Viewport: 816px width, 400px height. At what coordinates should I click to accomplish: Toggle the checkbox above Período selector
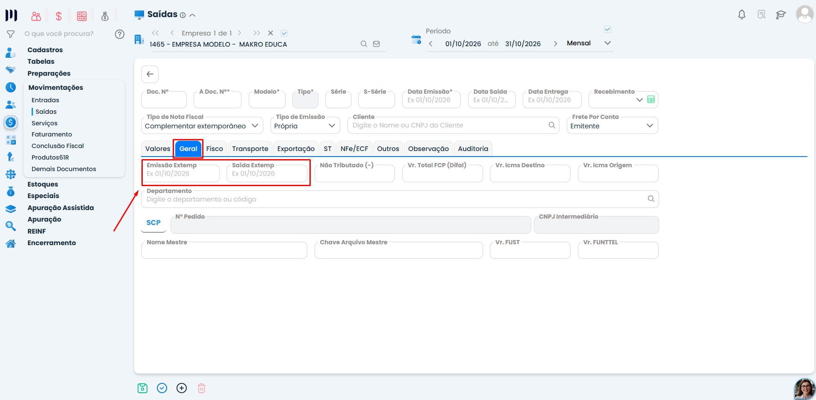(x=607, y=30)
